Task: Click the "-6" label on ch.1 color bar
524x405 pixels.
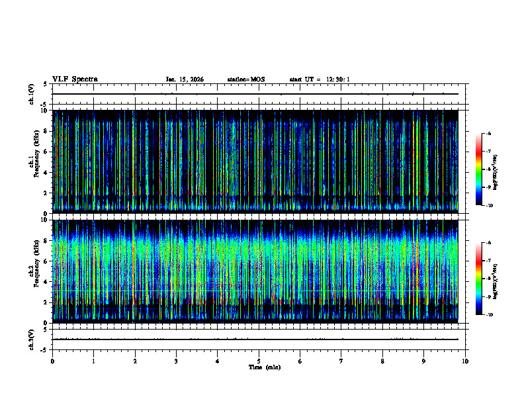Action: 488,134
